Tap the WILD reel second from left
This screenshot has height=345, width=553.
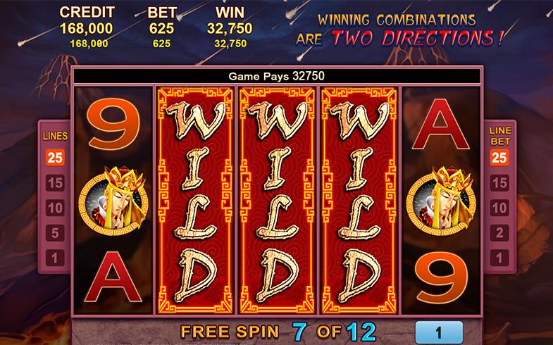tap(195, 200)
